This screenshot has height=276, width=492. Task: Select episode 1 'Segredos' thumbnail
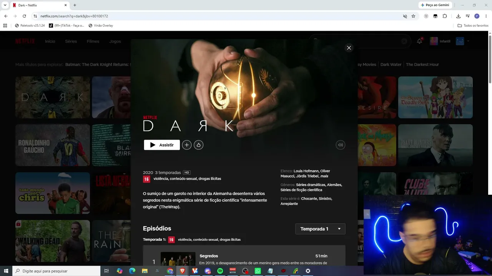178,259
